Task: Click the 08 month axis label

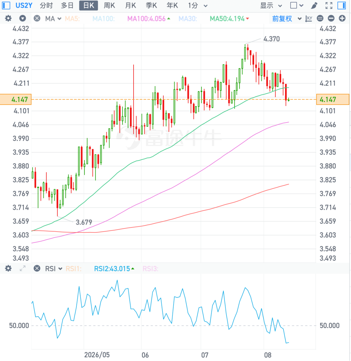Action: coord(267,355)
